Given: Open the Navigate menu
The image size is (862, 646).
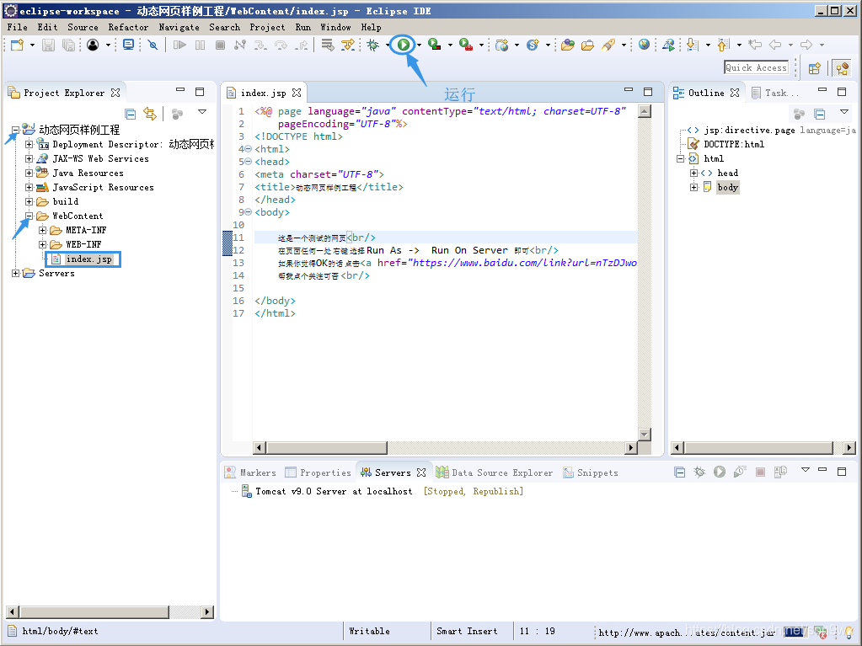Looking at the screenshot, I should (x=179, y=27).
